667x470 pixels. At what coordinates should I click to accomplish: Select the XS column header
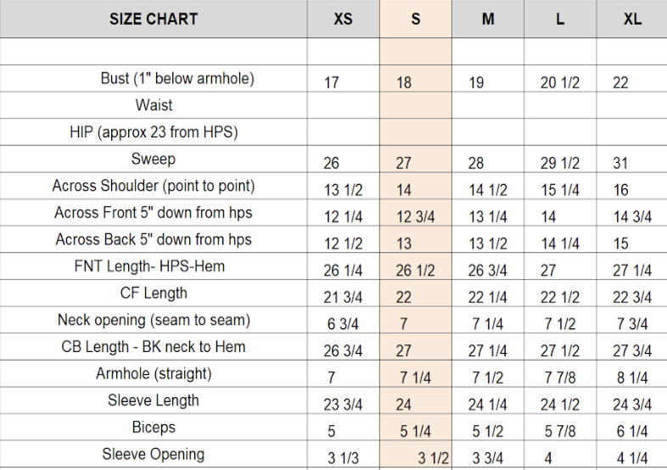click(343, 19)
